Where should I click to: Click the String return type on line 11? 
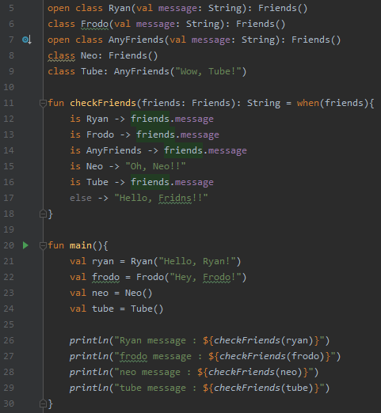[264, 103]
